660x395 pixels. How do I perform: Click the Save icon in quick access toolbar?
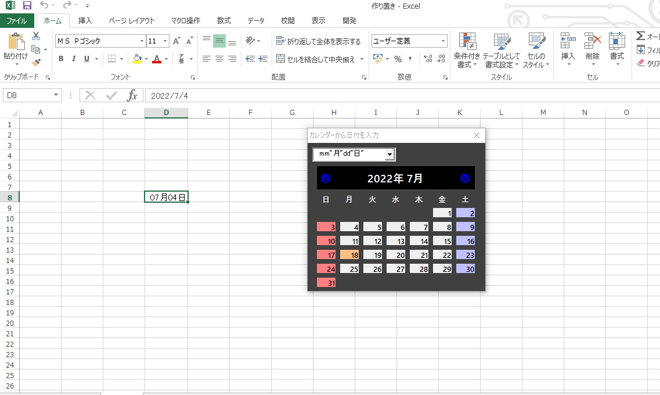[x=27, y=5]
